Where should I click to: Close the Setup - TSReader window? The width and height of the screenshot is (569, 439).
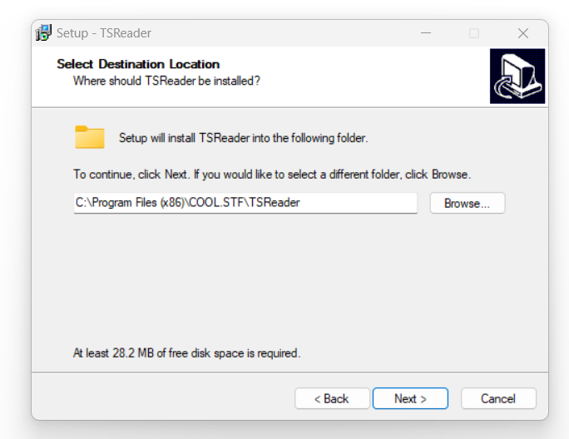pos(523,33)
